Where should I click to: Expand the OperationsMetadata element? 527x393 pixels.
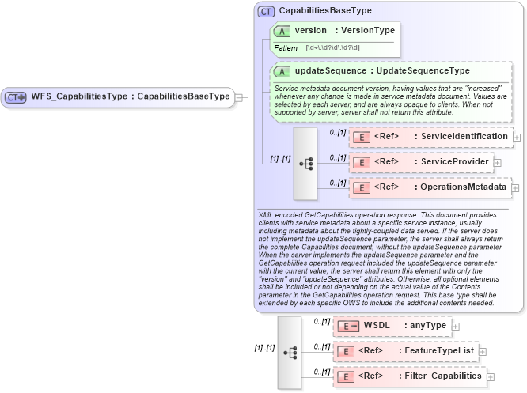[515, 188]
